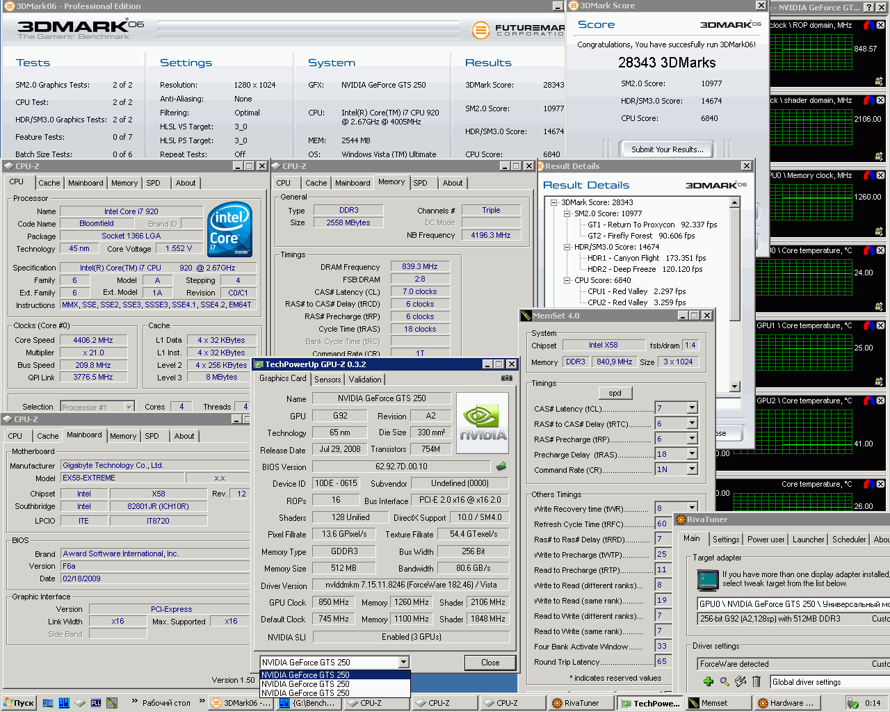Open Cache tab in top-left CPU-Z window

[49, 183]
